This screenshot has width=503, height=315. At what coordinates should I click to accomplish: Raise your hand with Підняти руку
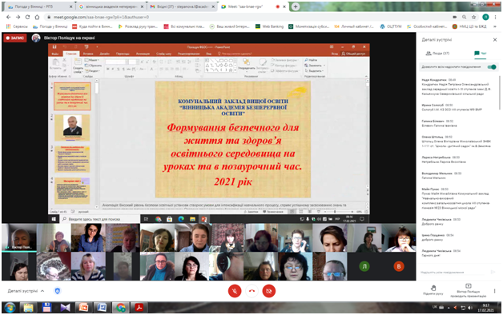433,290
